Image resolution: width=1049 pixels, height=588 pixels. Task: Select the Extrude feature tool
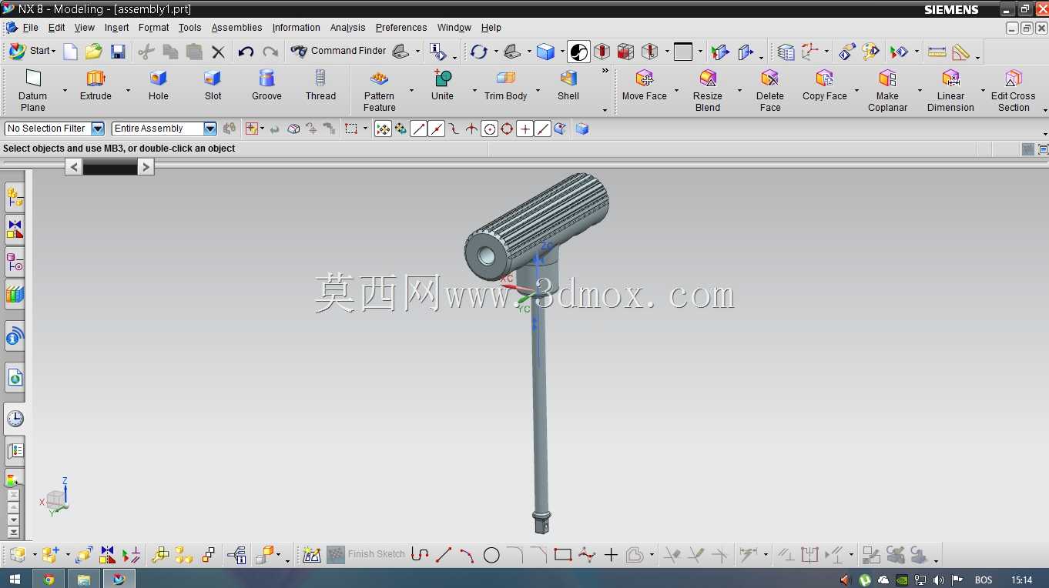coord(96,85)
